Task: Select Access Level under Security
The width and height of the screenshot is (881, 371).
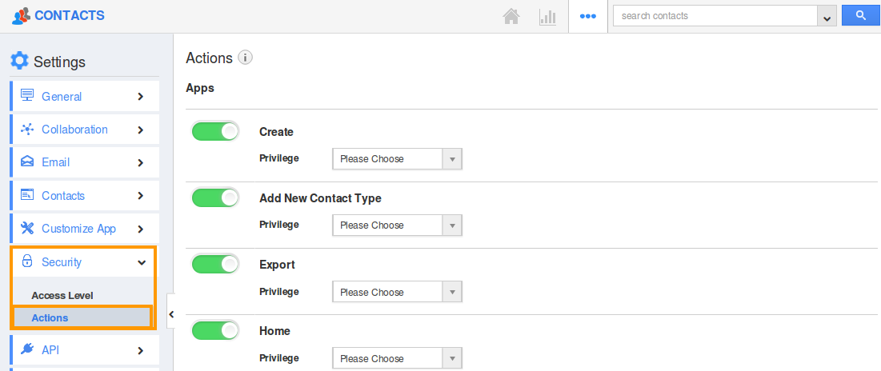Action: click(x=62, y=295)
